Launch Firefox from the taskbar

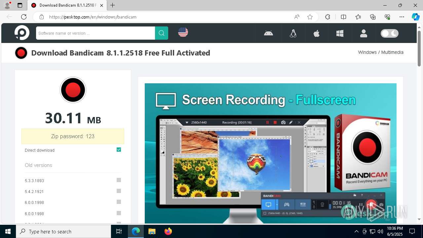click(168, 231)
